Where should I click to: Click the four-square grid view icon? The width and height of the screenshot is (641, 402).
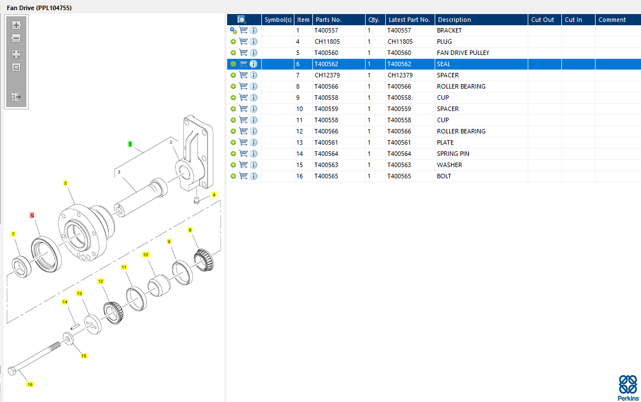click(x=16, y=54)
